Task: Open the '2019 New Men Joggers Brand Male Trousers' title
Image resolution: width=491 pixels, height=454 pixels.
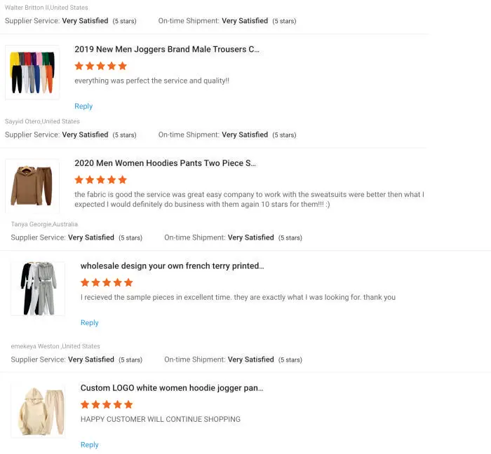Action: [167, 50]
